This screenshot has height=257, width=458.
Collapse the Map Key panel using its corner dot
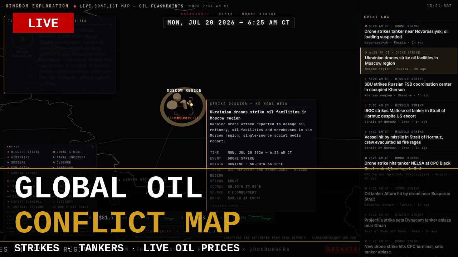(x=93, y=147)
